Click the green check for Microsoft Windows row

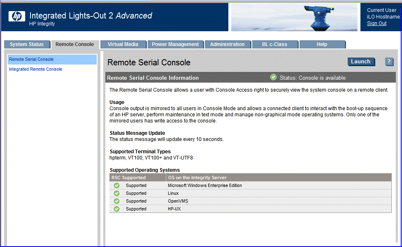117,186
